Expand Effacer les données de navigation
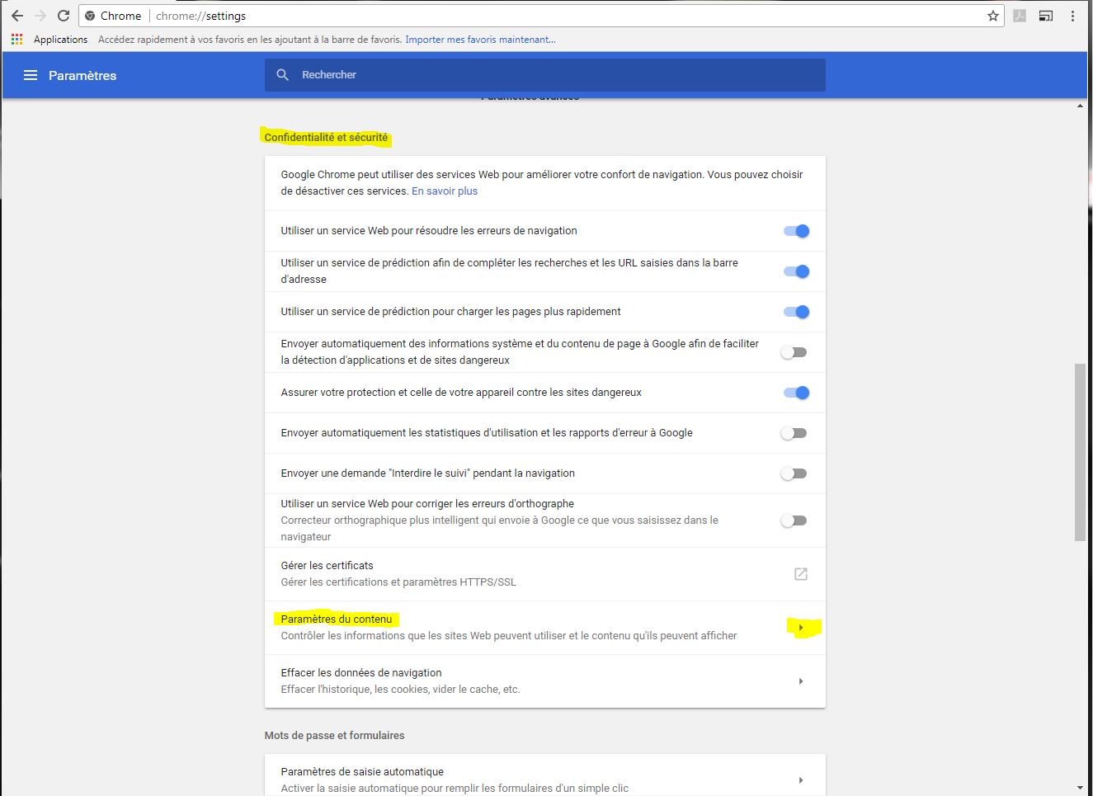Viewport: 1093px width, 796px height. [x=801, y=681]
